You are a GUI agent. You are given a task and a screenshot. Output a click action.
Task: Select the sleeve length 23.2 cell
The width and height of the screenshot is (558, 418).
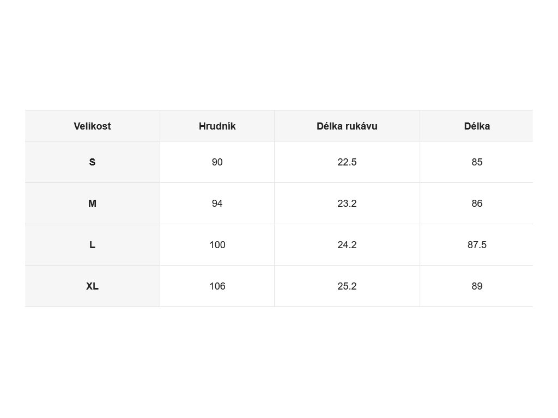[347, 204]
